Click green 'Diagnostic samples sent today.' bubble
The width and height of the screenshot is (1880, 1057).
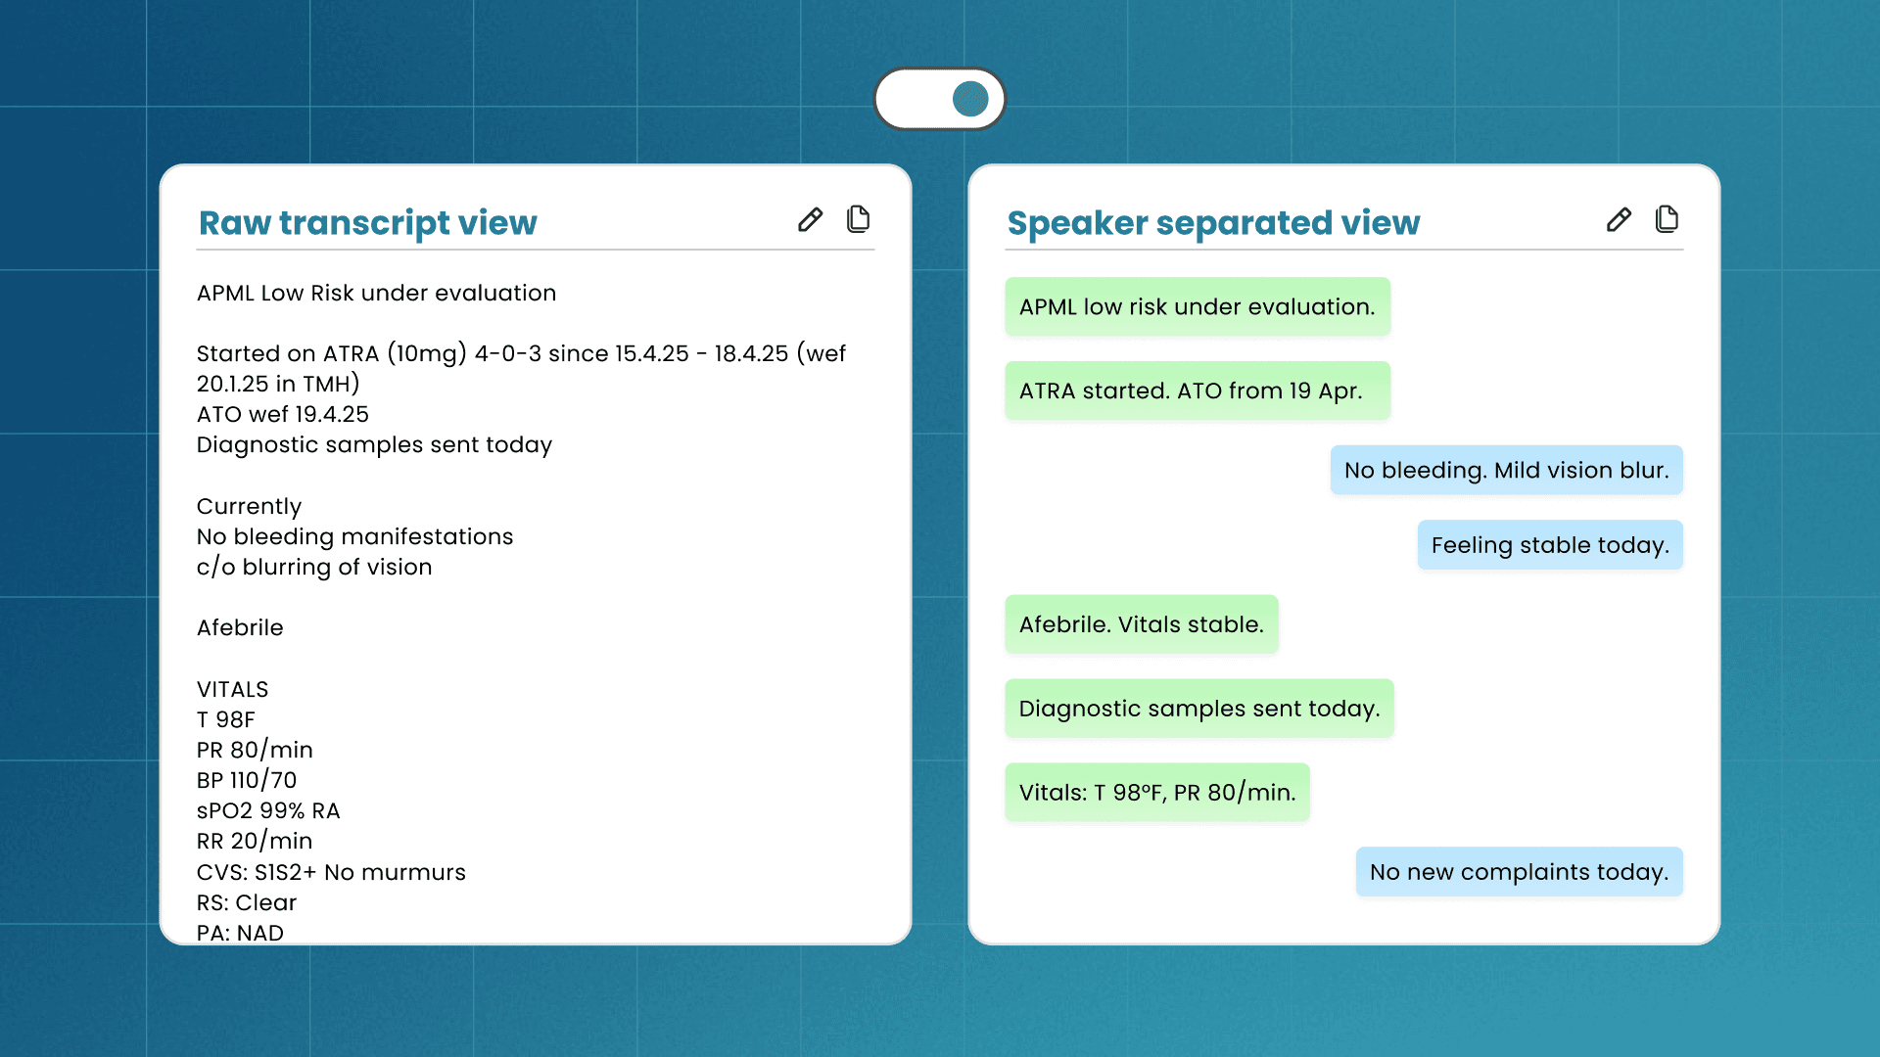[1198, 710]
